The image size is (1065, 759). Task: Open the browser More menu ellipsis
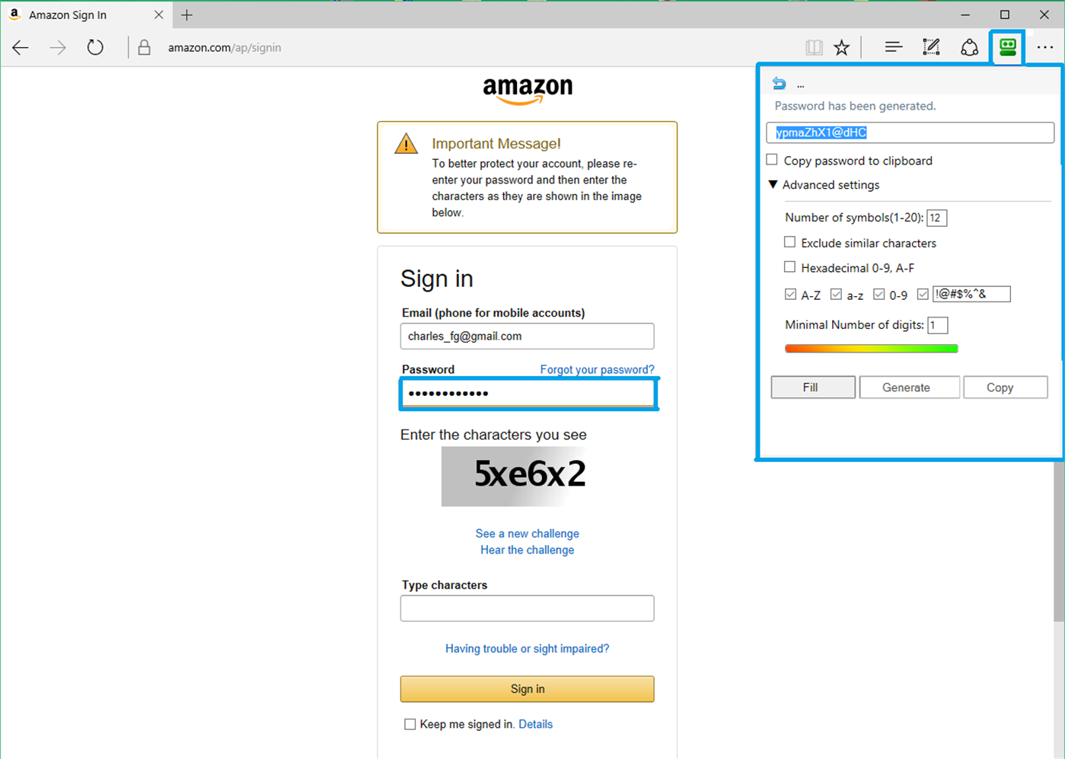coord(1045,47)
